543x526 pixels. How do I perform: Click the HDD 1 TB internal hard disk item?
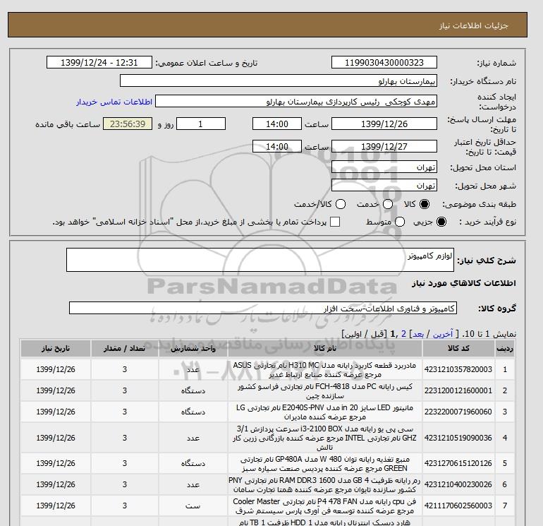[x=324, y=522]
